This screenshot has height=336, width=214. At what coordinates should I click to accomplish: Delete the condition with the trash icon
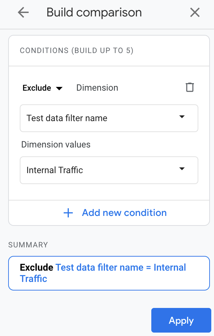190,88
